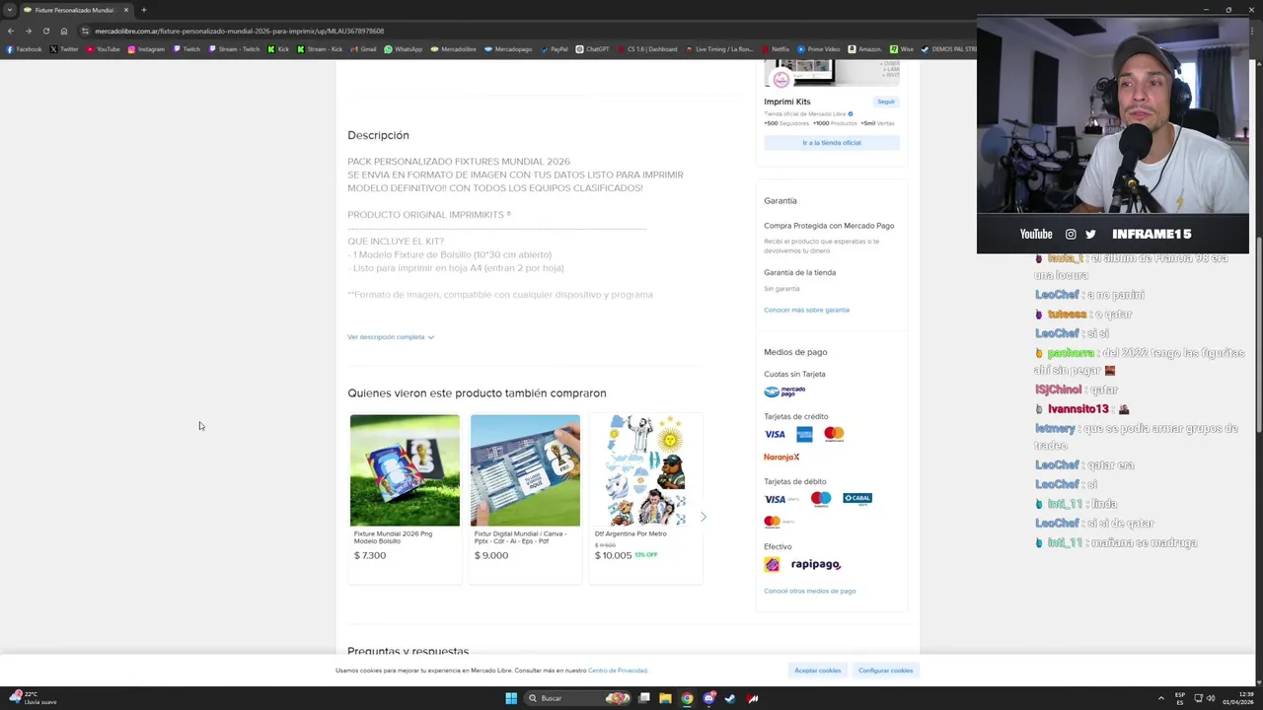Open Dtf Argentina Por Metro product image
Viewport: 1263px width, 710px height.
tap(645, 470)
